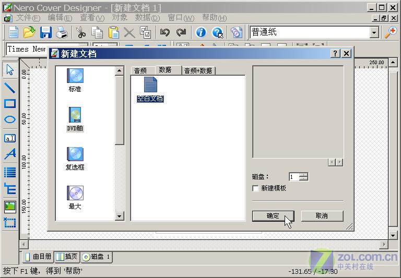The height and width of the screenshot is (278, 401).
Task: Redo the last action
Action: coord(181,32)
